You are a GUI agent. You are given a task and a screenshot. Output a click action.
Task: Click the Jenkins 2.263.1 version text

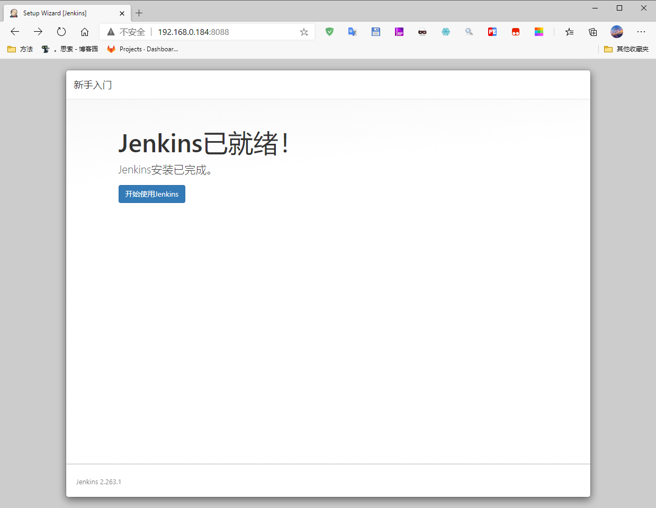coord(98,482)
